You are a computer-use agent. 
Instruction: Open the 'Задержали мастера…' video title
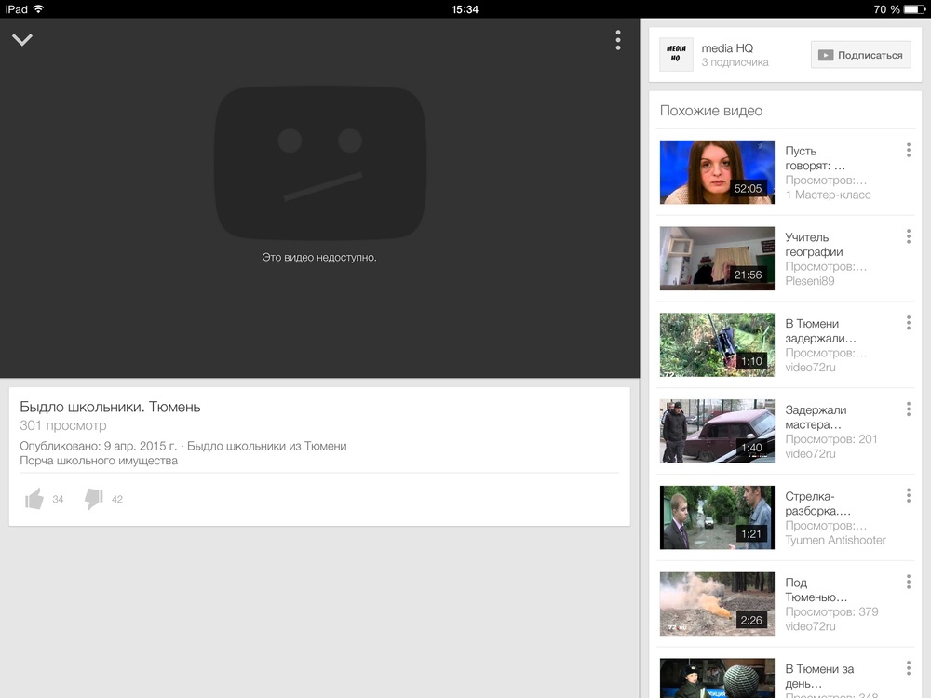[816, 417]
